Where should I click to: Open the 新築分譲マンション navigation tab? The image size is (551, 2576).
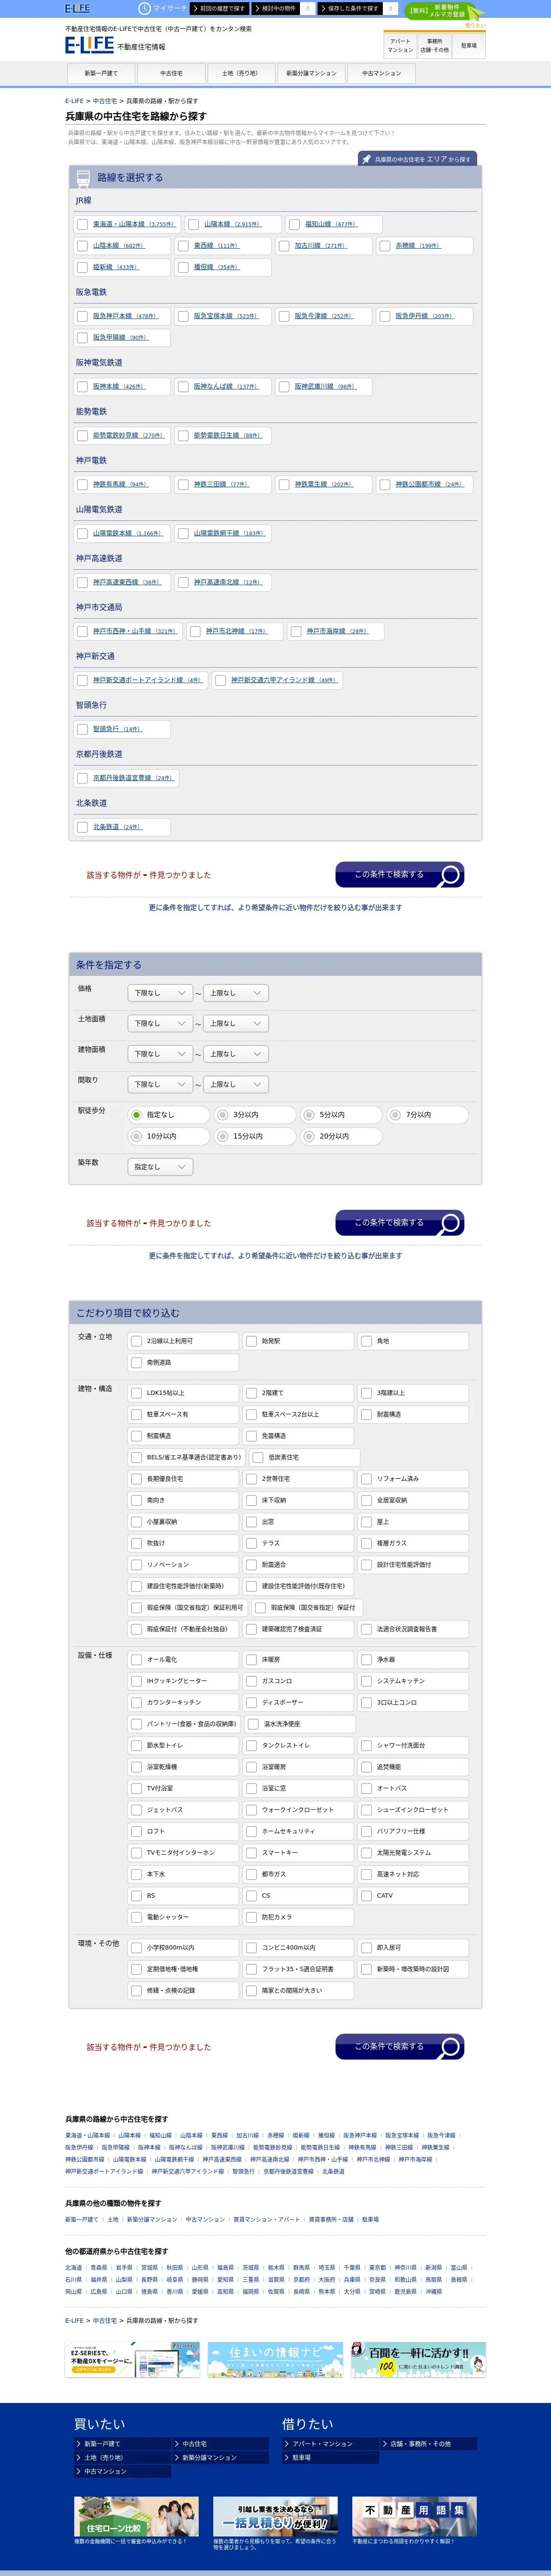tap(311, 73)
